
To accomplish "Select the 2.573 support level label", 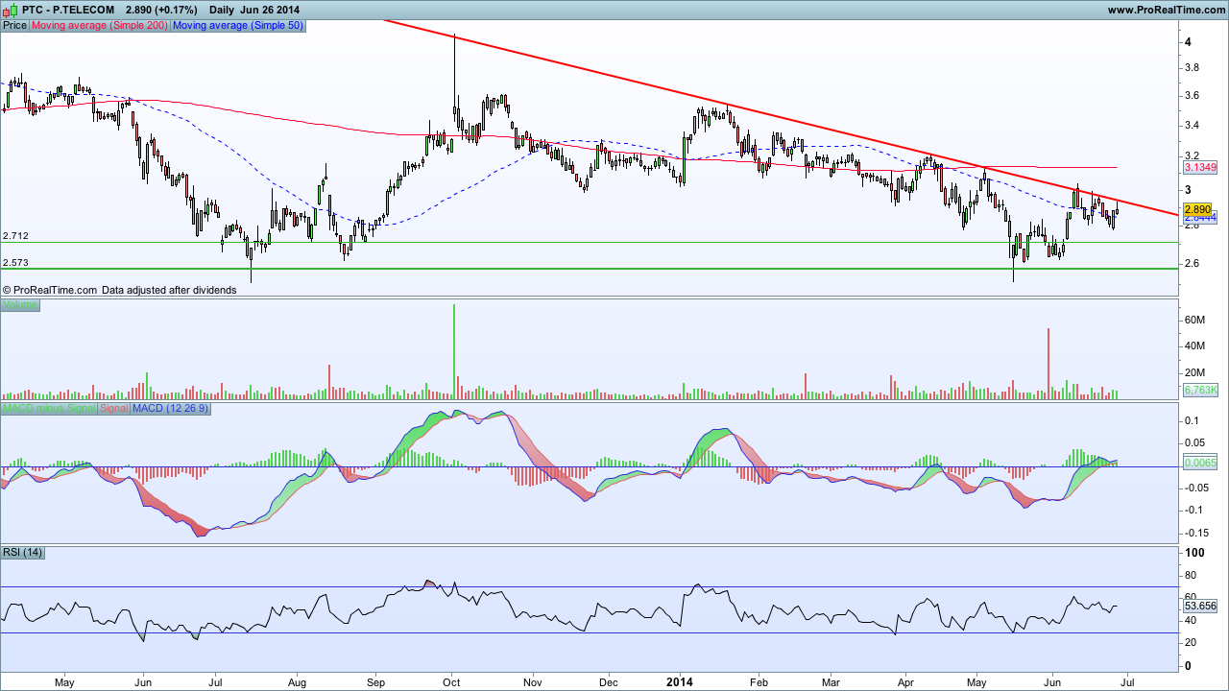I will (15, 262).
